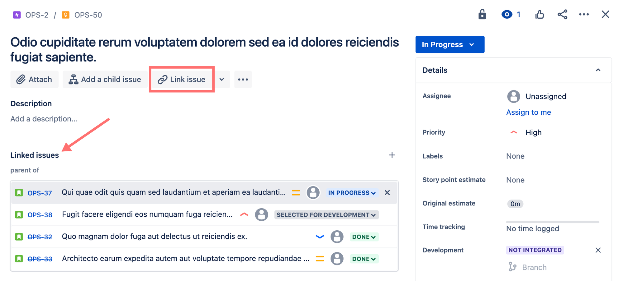
Task: Change OPS-37 In Progress status dropdown
Action: (x=352, y=193)
